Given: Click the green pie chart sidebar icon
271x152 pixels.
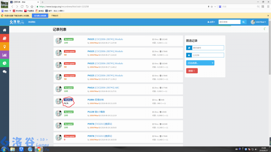Looking at the screenshot, I should [x=4, y=63].
